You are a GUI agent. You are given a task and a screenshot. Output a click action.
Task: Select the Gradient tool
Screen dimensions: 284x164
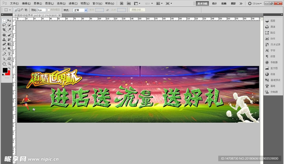coord(9,44)
